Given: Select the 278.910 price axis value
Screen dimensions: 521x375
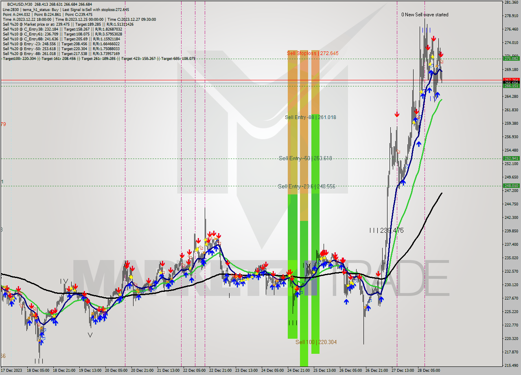Looking at the screenshot, I should click(x=511, y=16).
